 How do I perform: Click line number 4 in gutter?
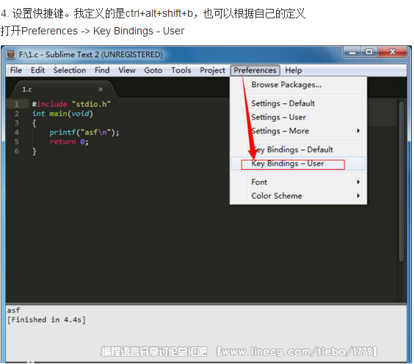point(17,133)
